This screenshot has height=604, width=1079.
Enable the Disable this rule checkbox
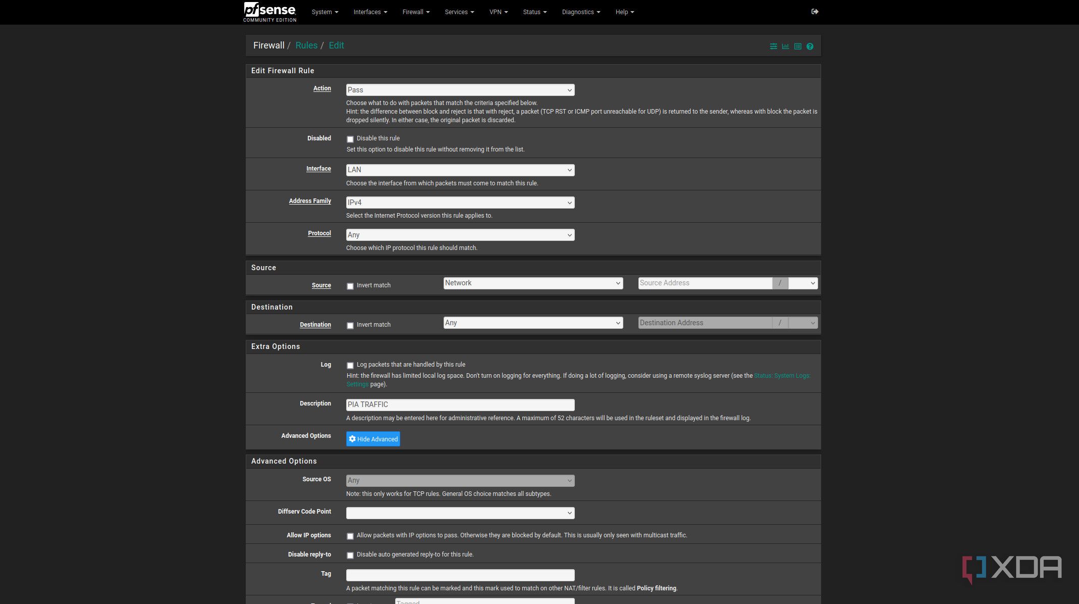350,139
